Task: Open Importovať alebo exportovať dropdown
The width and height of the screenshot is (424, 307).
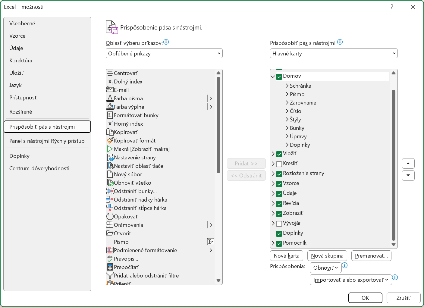Action: 351,280
